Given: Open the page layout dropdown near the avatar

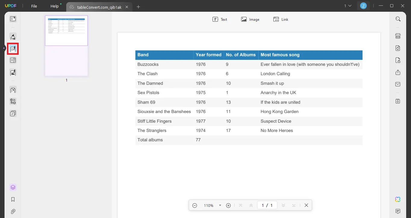Looking at the screenshot, I should tap(347, 6).
